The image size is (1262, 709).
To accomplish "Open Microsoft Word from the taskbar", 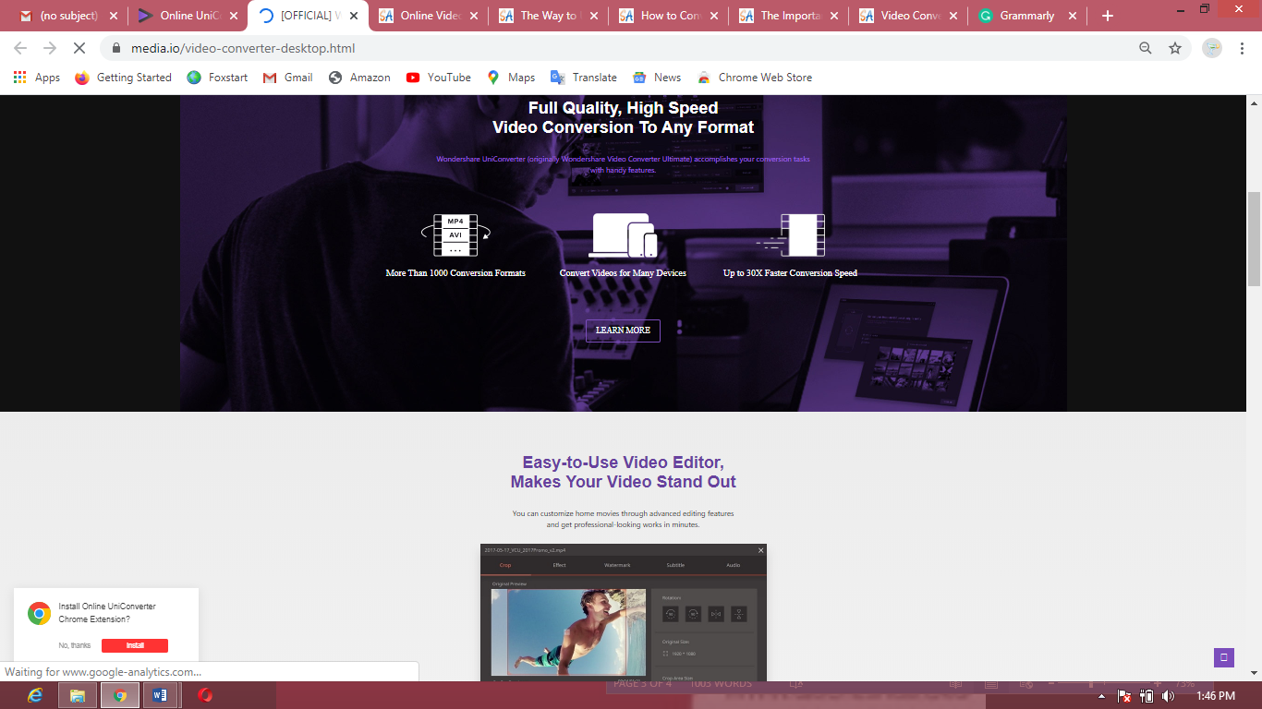I will tap(161, 695).
